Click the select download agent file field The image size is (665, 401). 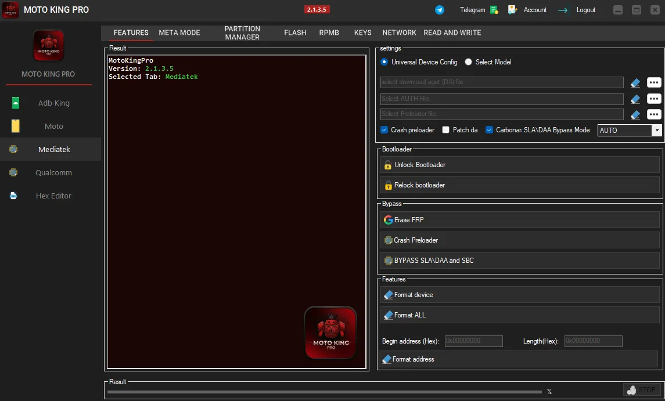point(502,82)
